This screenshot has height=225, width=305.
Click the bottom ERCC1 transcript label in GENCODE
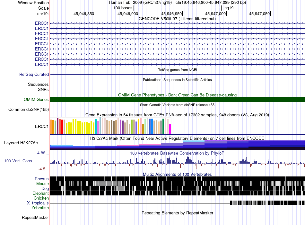click(x=42, y=65)
